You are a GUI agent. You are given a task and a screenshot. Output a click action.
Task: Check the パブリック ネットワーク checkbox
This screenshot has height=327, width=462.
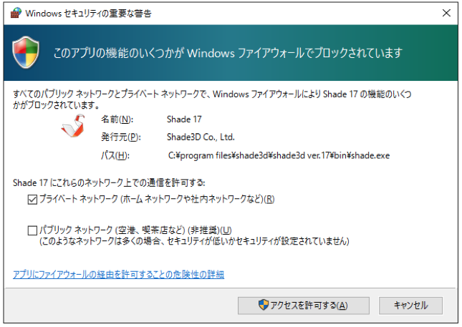click(32, 230)
